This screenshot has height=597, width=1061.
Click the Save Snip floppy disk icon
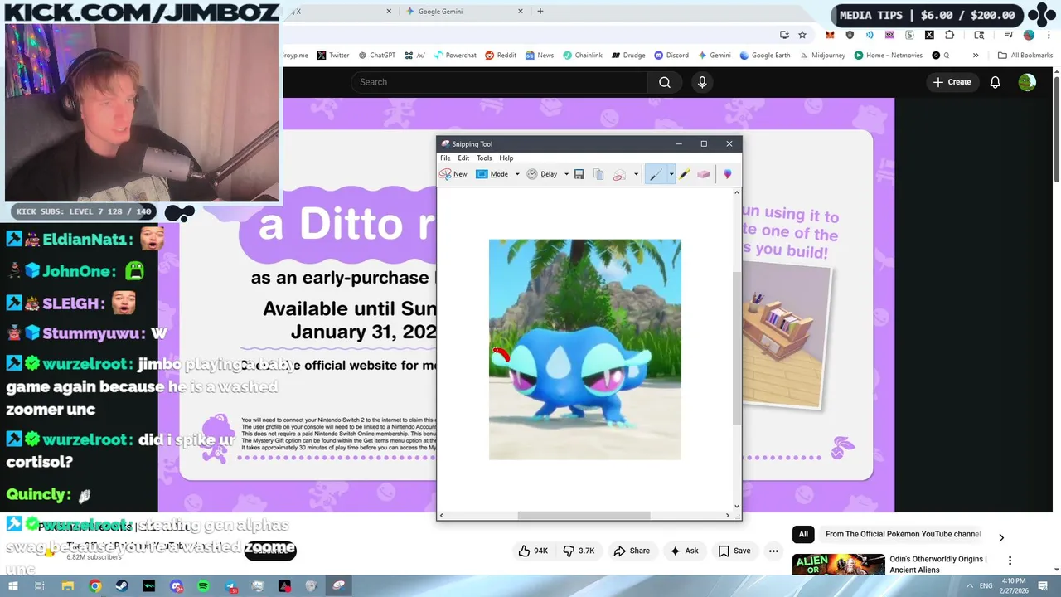point(579,174)
